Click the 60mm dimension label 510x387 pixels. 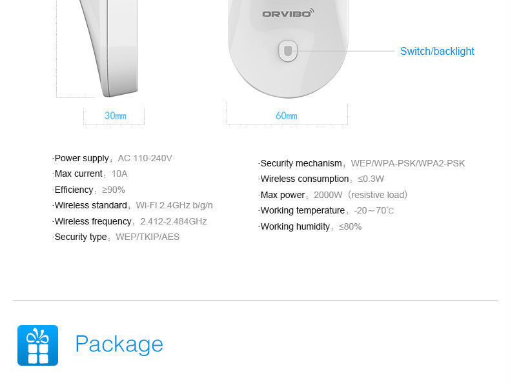point(287,116)
